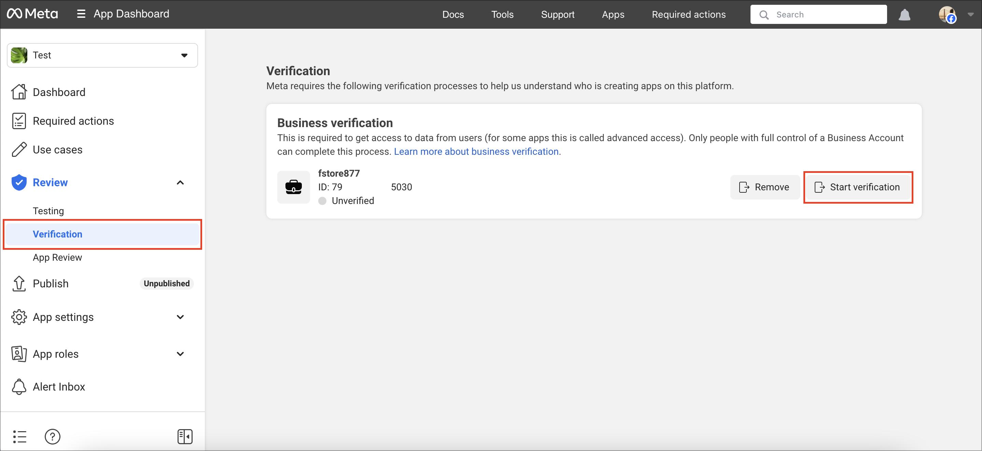Screen dimensions: 982x451
Task: Open the Test app selector dropdown
Action: tap(102, 55)
